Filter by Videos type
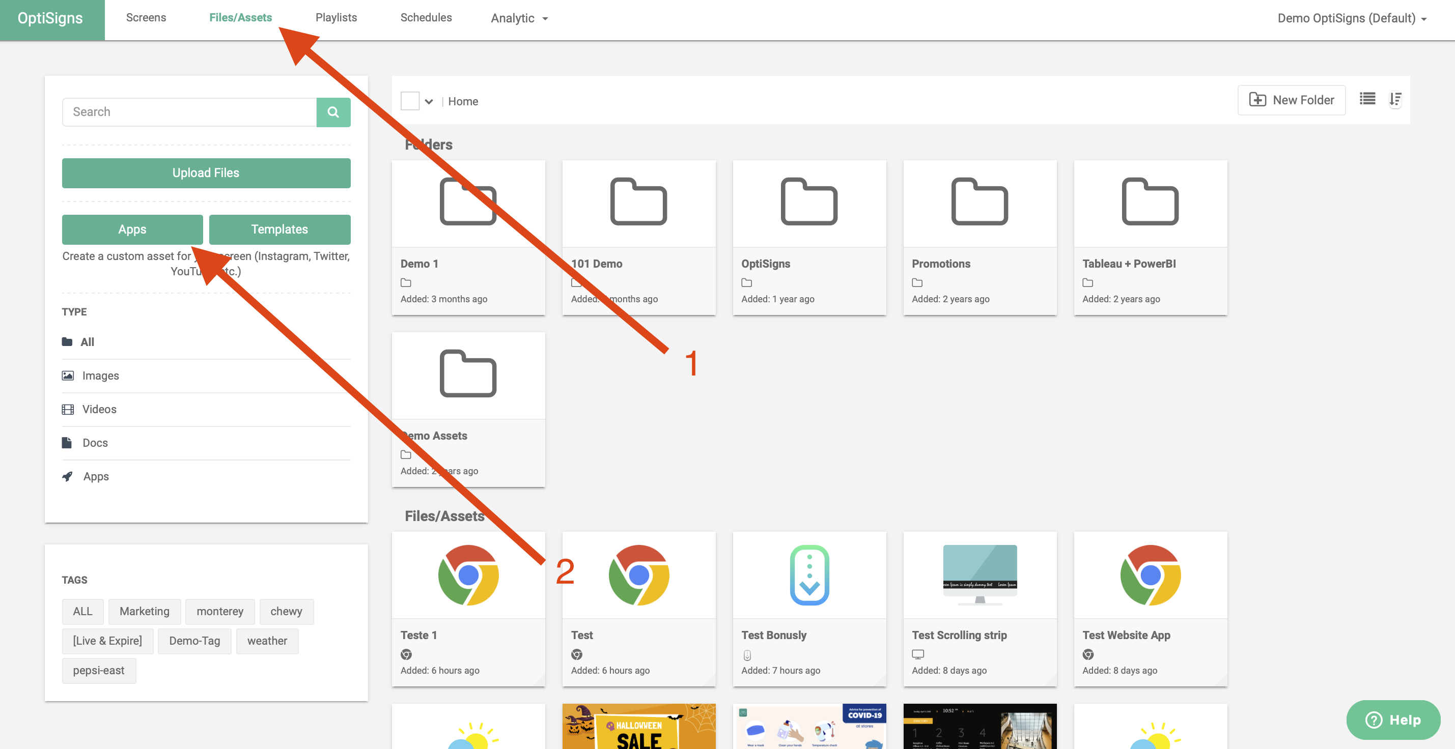Image resolution: width=1455 pixels, height=749 pixels. [x=99, y=409]
